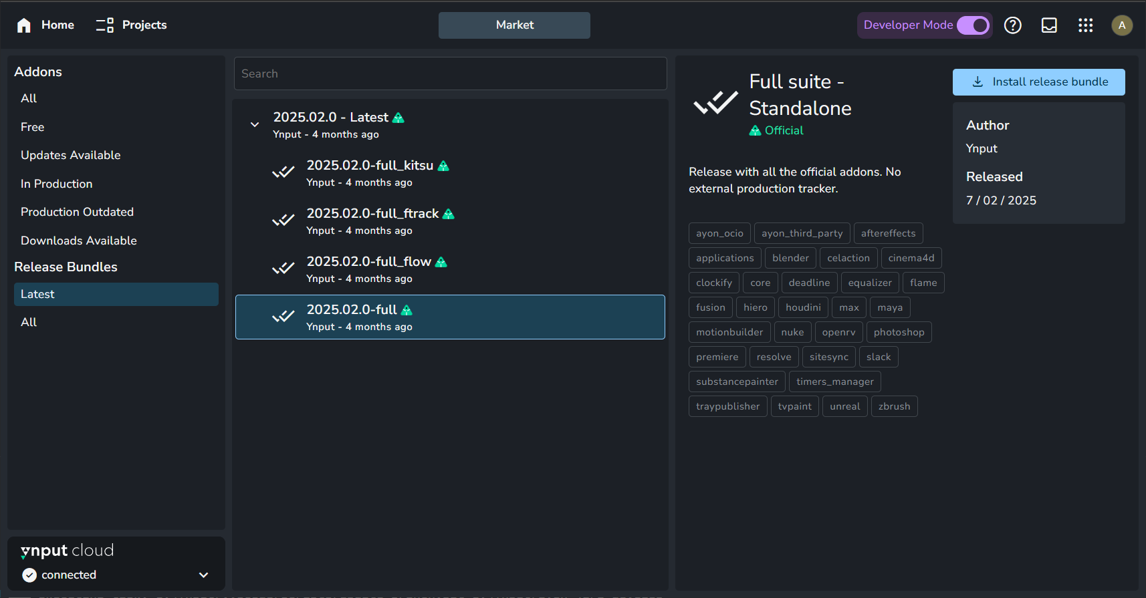Click the timers_manager addon tag
The width and height of the screenshot is (1146, 598).
[835, 382]
